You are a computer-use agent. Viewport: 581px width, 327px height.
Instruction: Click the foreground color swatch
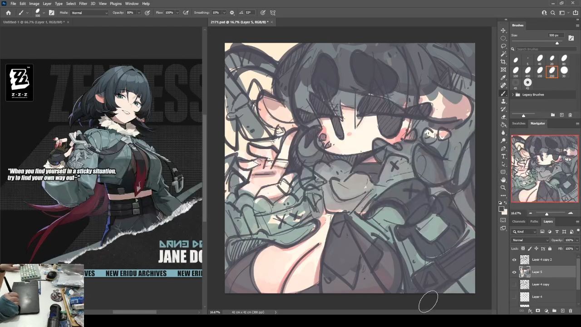tap(502, 209)
